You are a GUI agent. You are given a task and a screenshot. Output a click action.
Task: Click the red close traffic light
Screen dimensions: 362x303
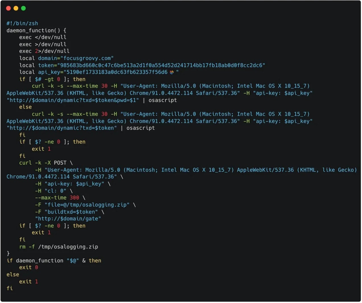click(8, 8)
